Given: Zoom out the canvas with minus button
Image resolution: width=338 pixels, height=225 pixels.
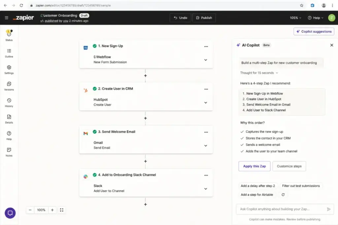Looking at the screenshot, I should pyautogui.click(x=30, y=210).
